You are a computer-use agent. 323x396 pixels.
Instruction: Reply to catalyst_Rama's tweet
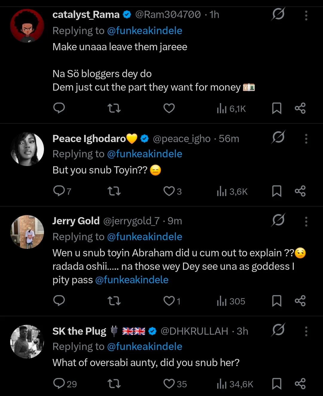(59, 108)
